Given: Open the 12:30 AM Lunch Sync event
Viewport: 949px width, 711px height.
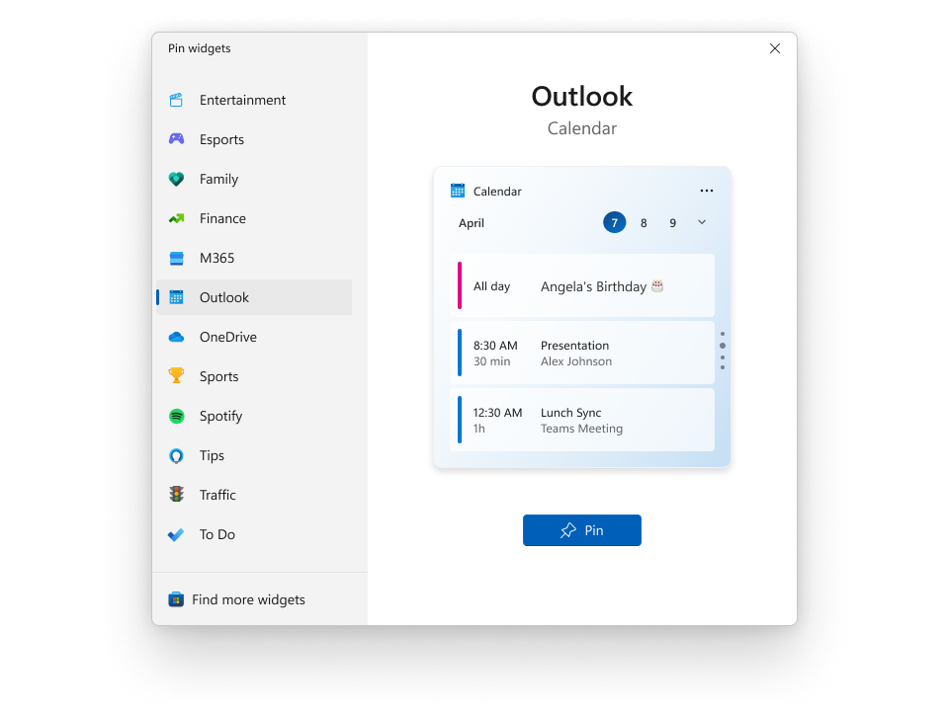Looking at the screenshot, I should [x=582, y=420].
